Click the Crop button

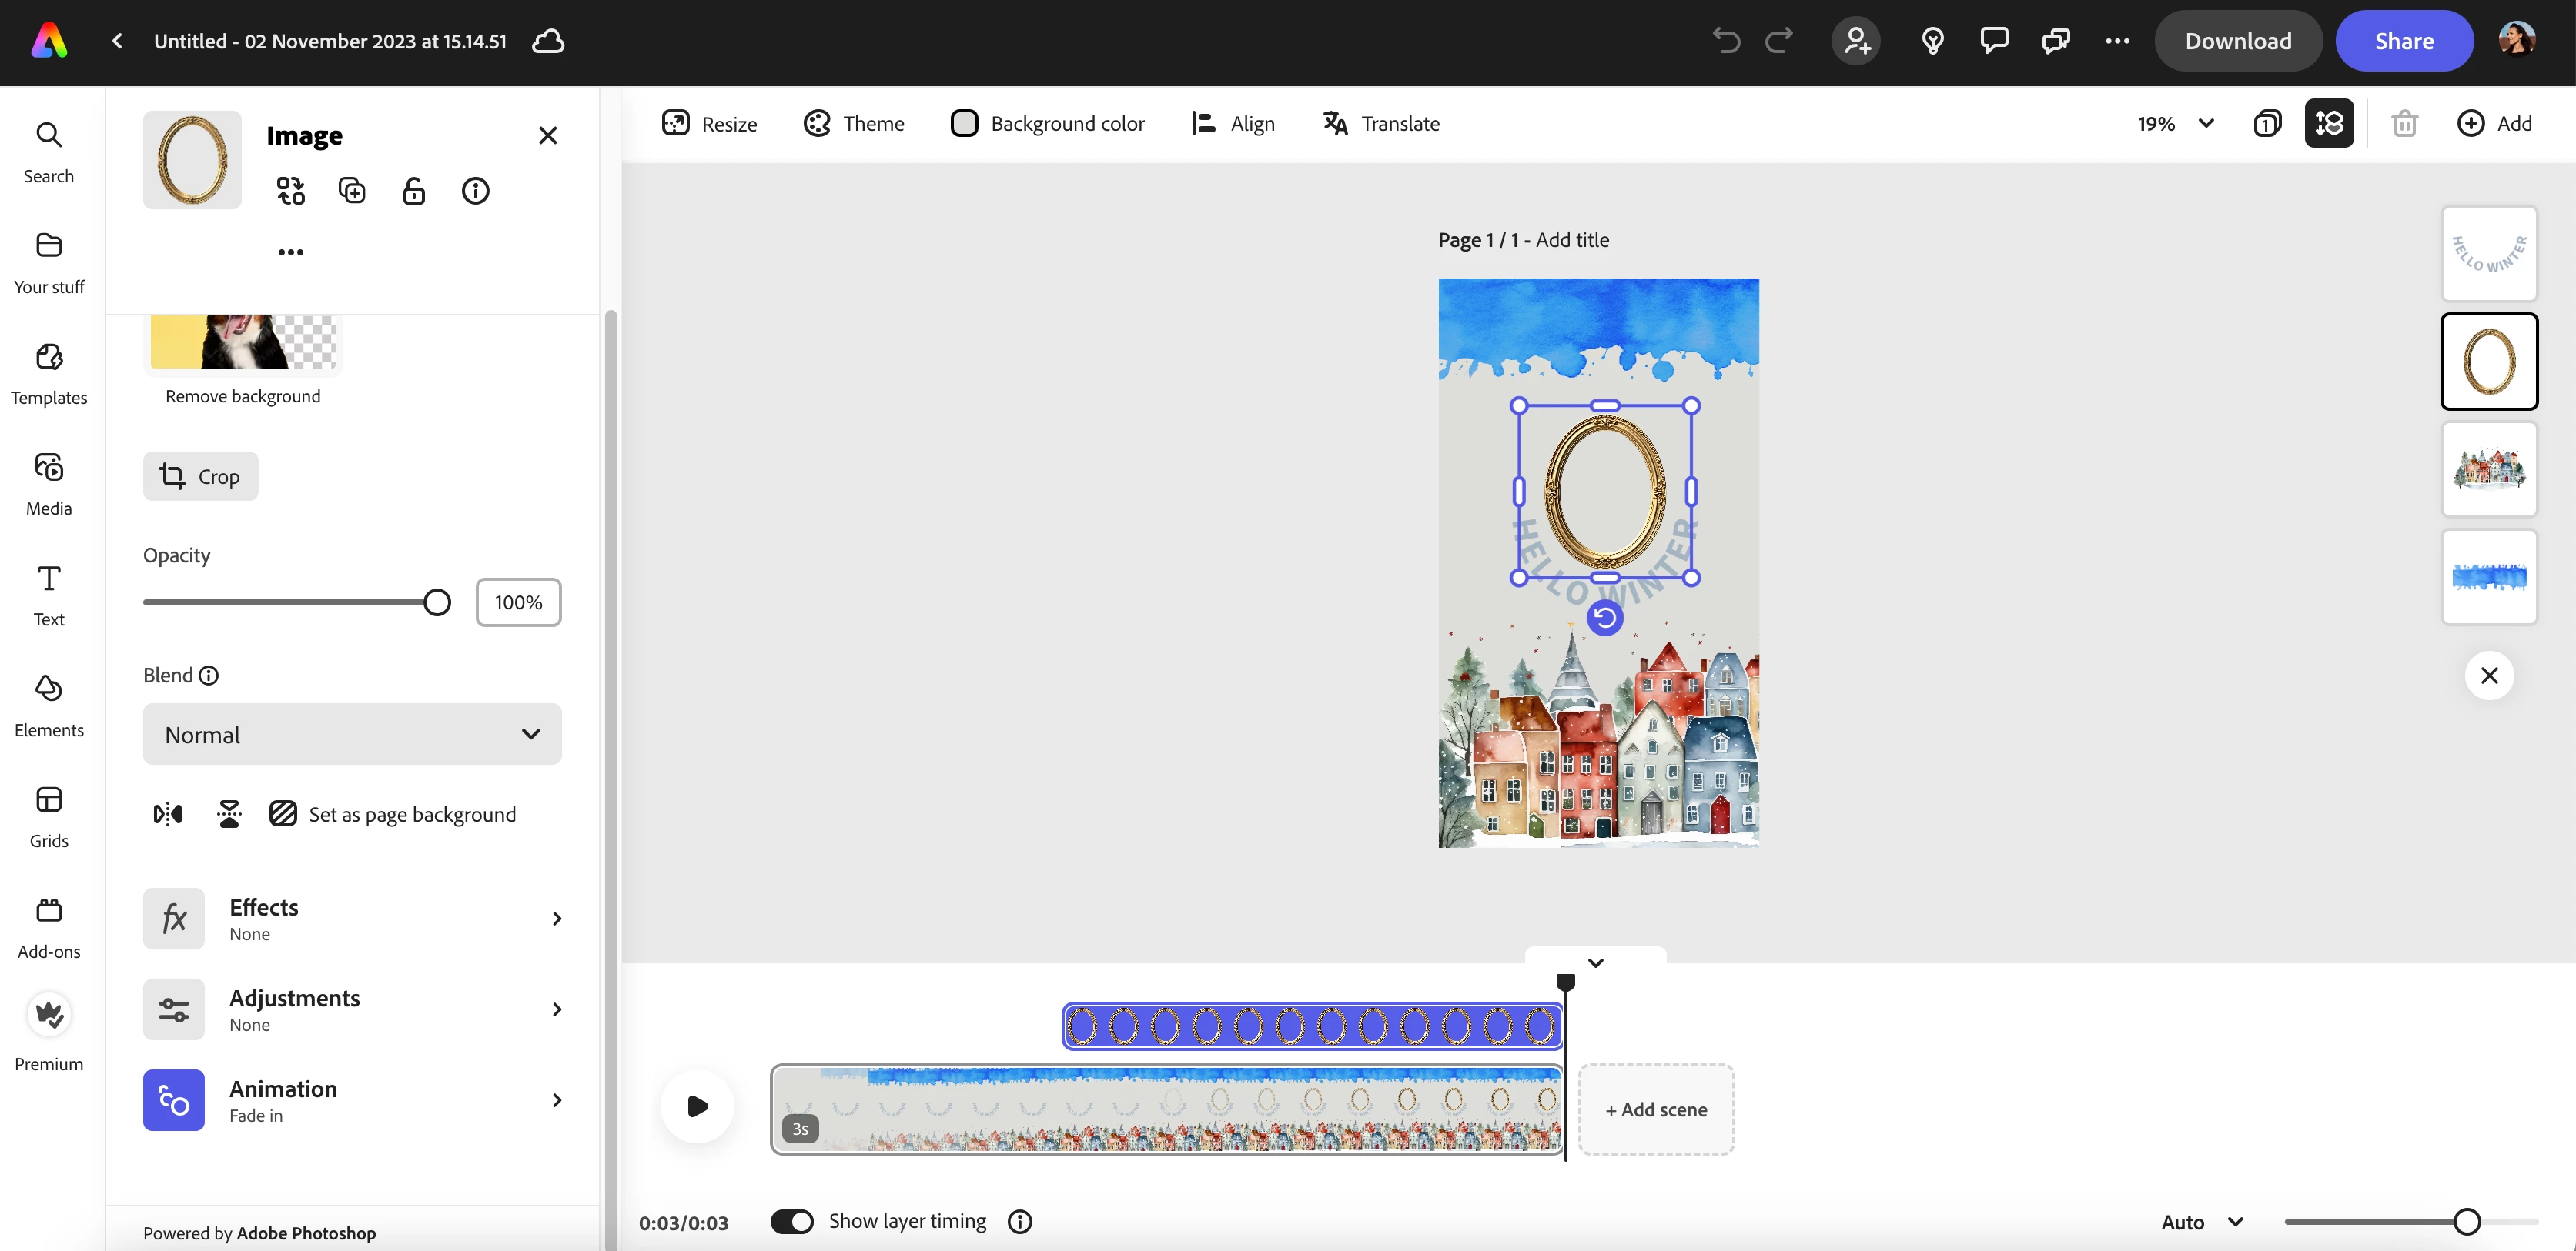201,476
